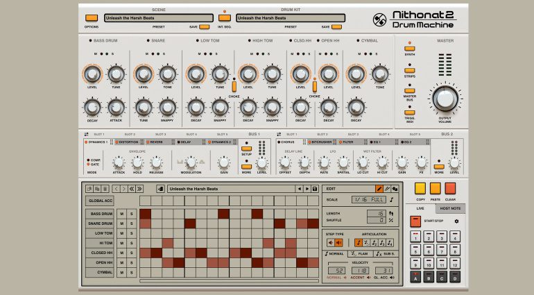Select the Flam step type tab
The image size is (534, 295).
[361, 254]
